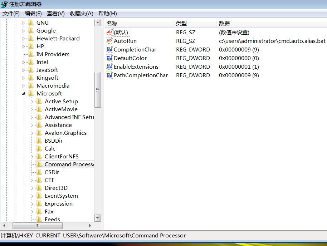Click the Direct3D folder icon
327x246 pixels.
coord(39,188)
